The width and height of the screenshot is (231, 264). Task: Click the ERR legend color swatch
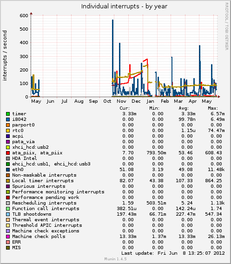point(8,242)
